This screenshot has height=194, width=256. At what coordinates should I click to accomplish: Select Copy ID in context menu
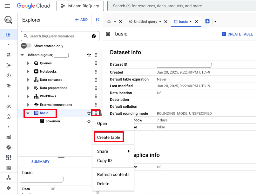(x=113, y=160)
